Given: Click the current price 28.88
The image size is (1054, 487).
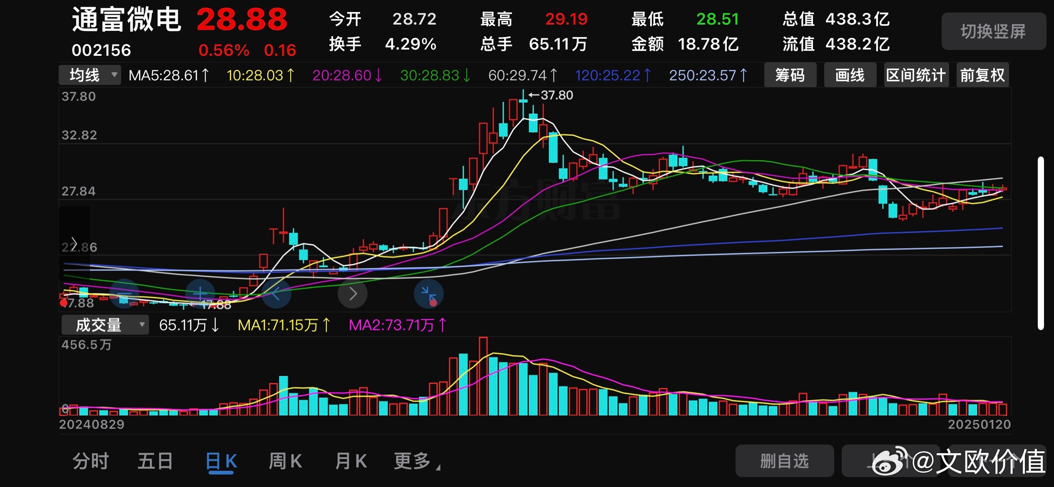Looking at the screenshot, I should 242,20.
